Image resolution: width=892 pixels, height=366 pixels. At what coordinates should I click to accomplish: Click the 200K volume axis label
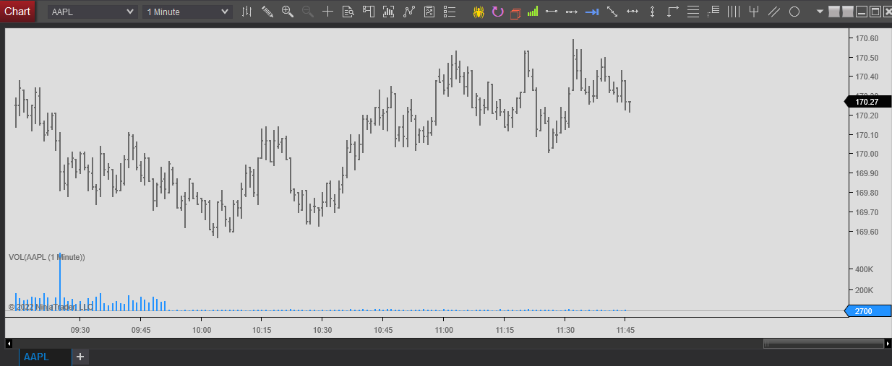click(865, 290)
